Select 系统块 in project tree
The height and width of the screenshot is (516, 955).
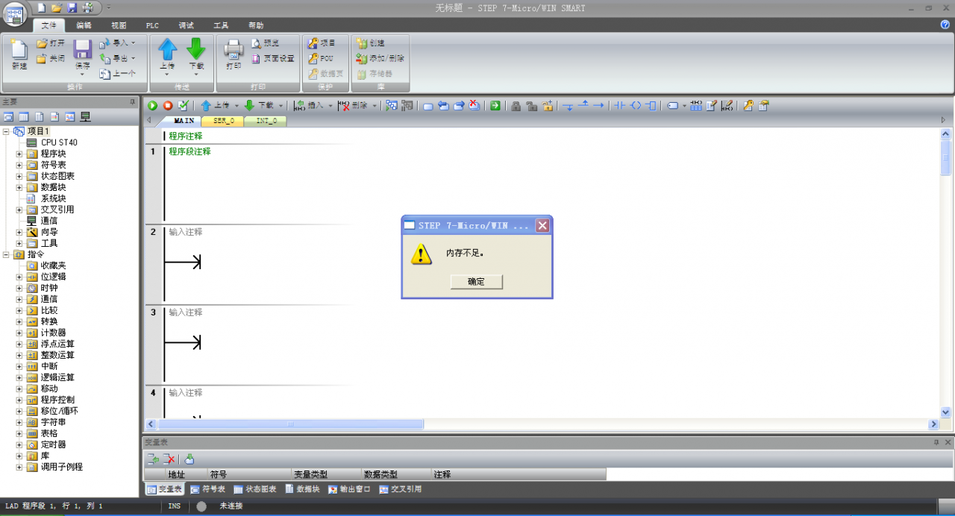[53, 198]
